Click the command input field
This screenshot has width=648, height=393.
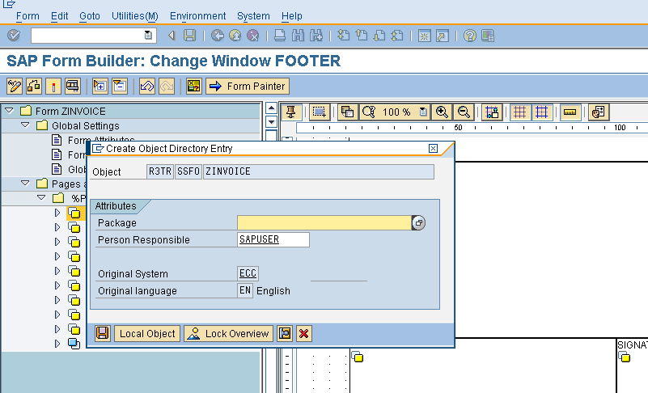pos(87,36)
